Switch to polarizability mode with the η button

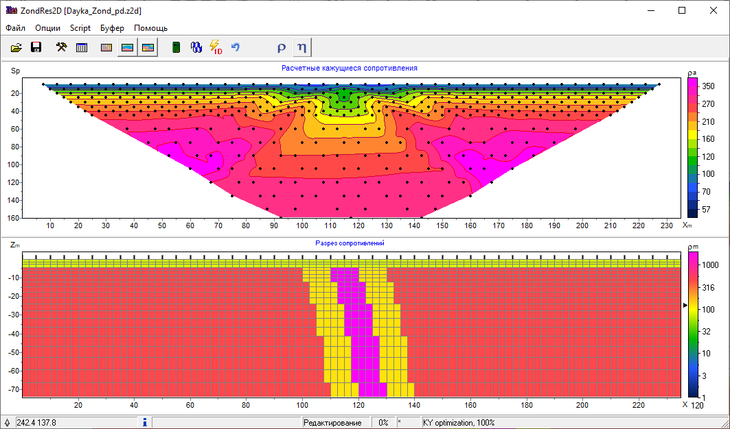(x=301, y=47)
